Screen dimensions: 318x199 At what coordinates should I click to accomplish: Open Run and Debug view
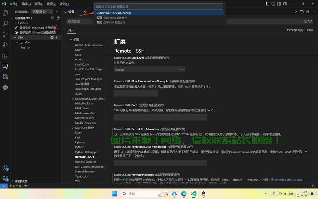(x=5, y=45)
